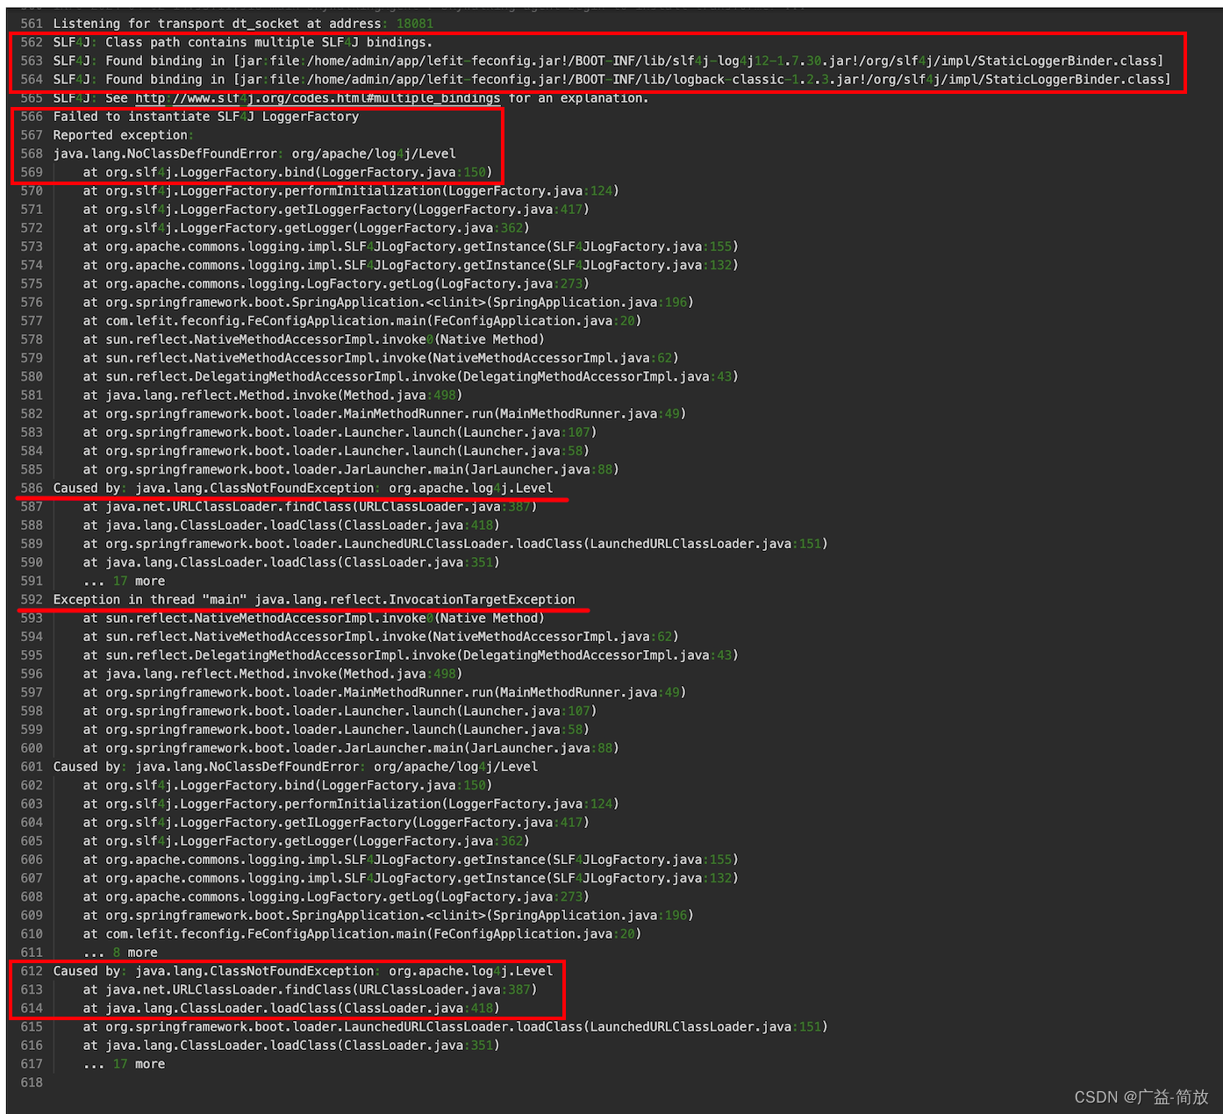The width and height of the screenshot is (1223, 1114).
Task: Click SpringApplication.<clinit> frame on line 609
Action: pos(389,916)
